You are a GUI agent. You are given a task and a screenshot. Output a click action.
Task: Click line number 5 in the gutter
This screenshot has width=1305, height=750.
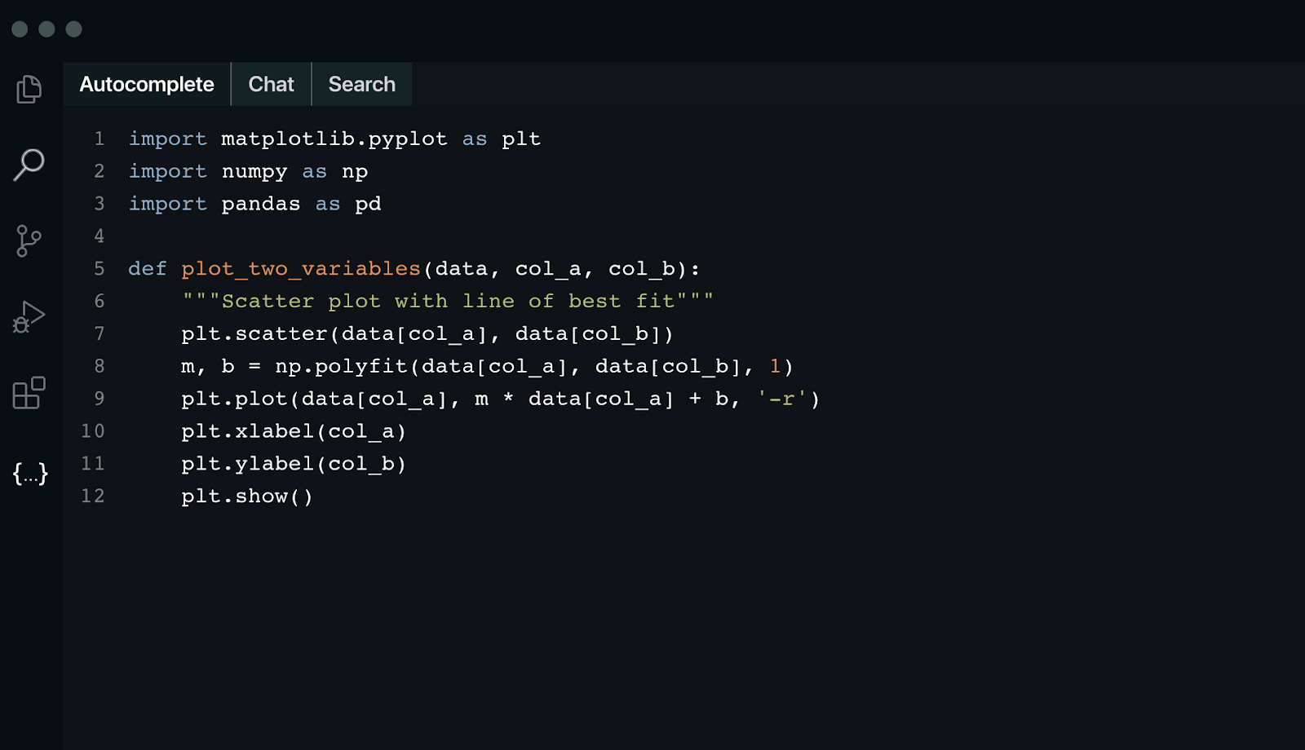(99, 268)
